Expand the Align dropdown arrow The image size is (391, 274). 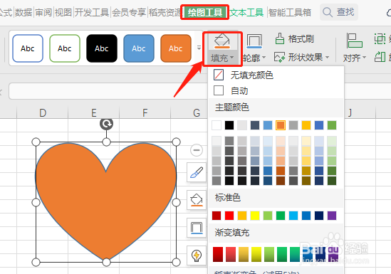(x=365, y=58)
